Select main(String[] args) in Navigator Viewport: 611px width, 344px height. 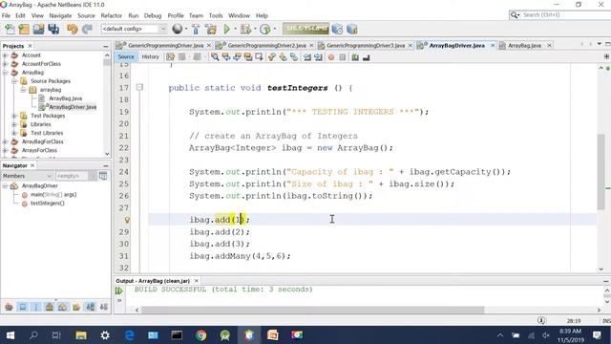53,195
